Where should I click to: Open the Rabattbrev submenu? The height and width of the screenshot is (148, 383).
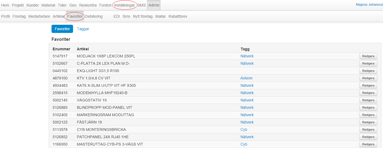click(178, 16)
